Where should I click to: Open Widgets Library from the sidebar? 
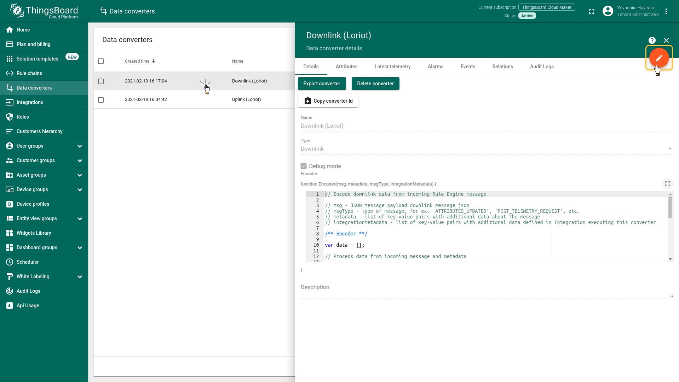34,233
